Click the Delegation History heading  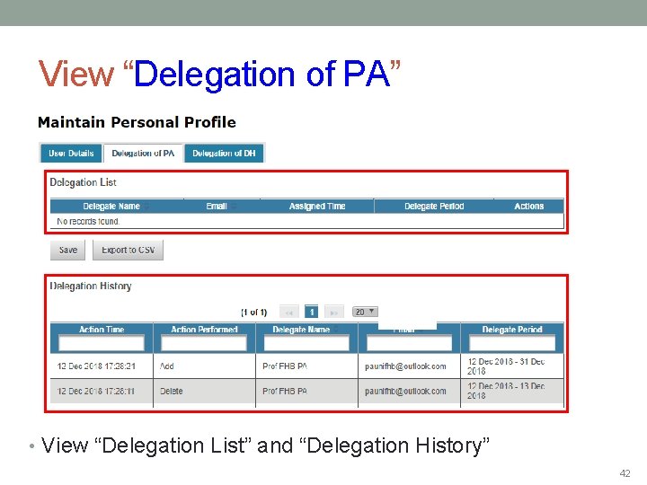(91, 286)
